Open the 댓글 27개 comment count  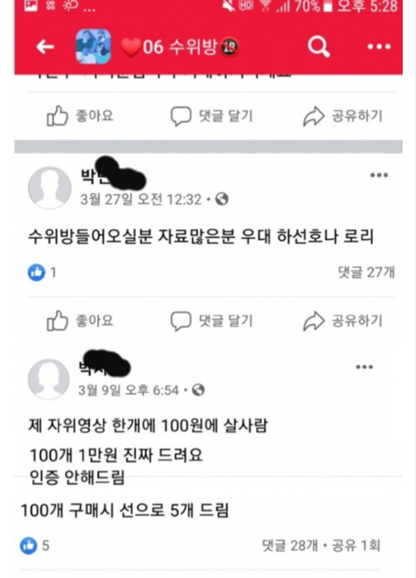click(366, 273)
